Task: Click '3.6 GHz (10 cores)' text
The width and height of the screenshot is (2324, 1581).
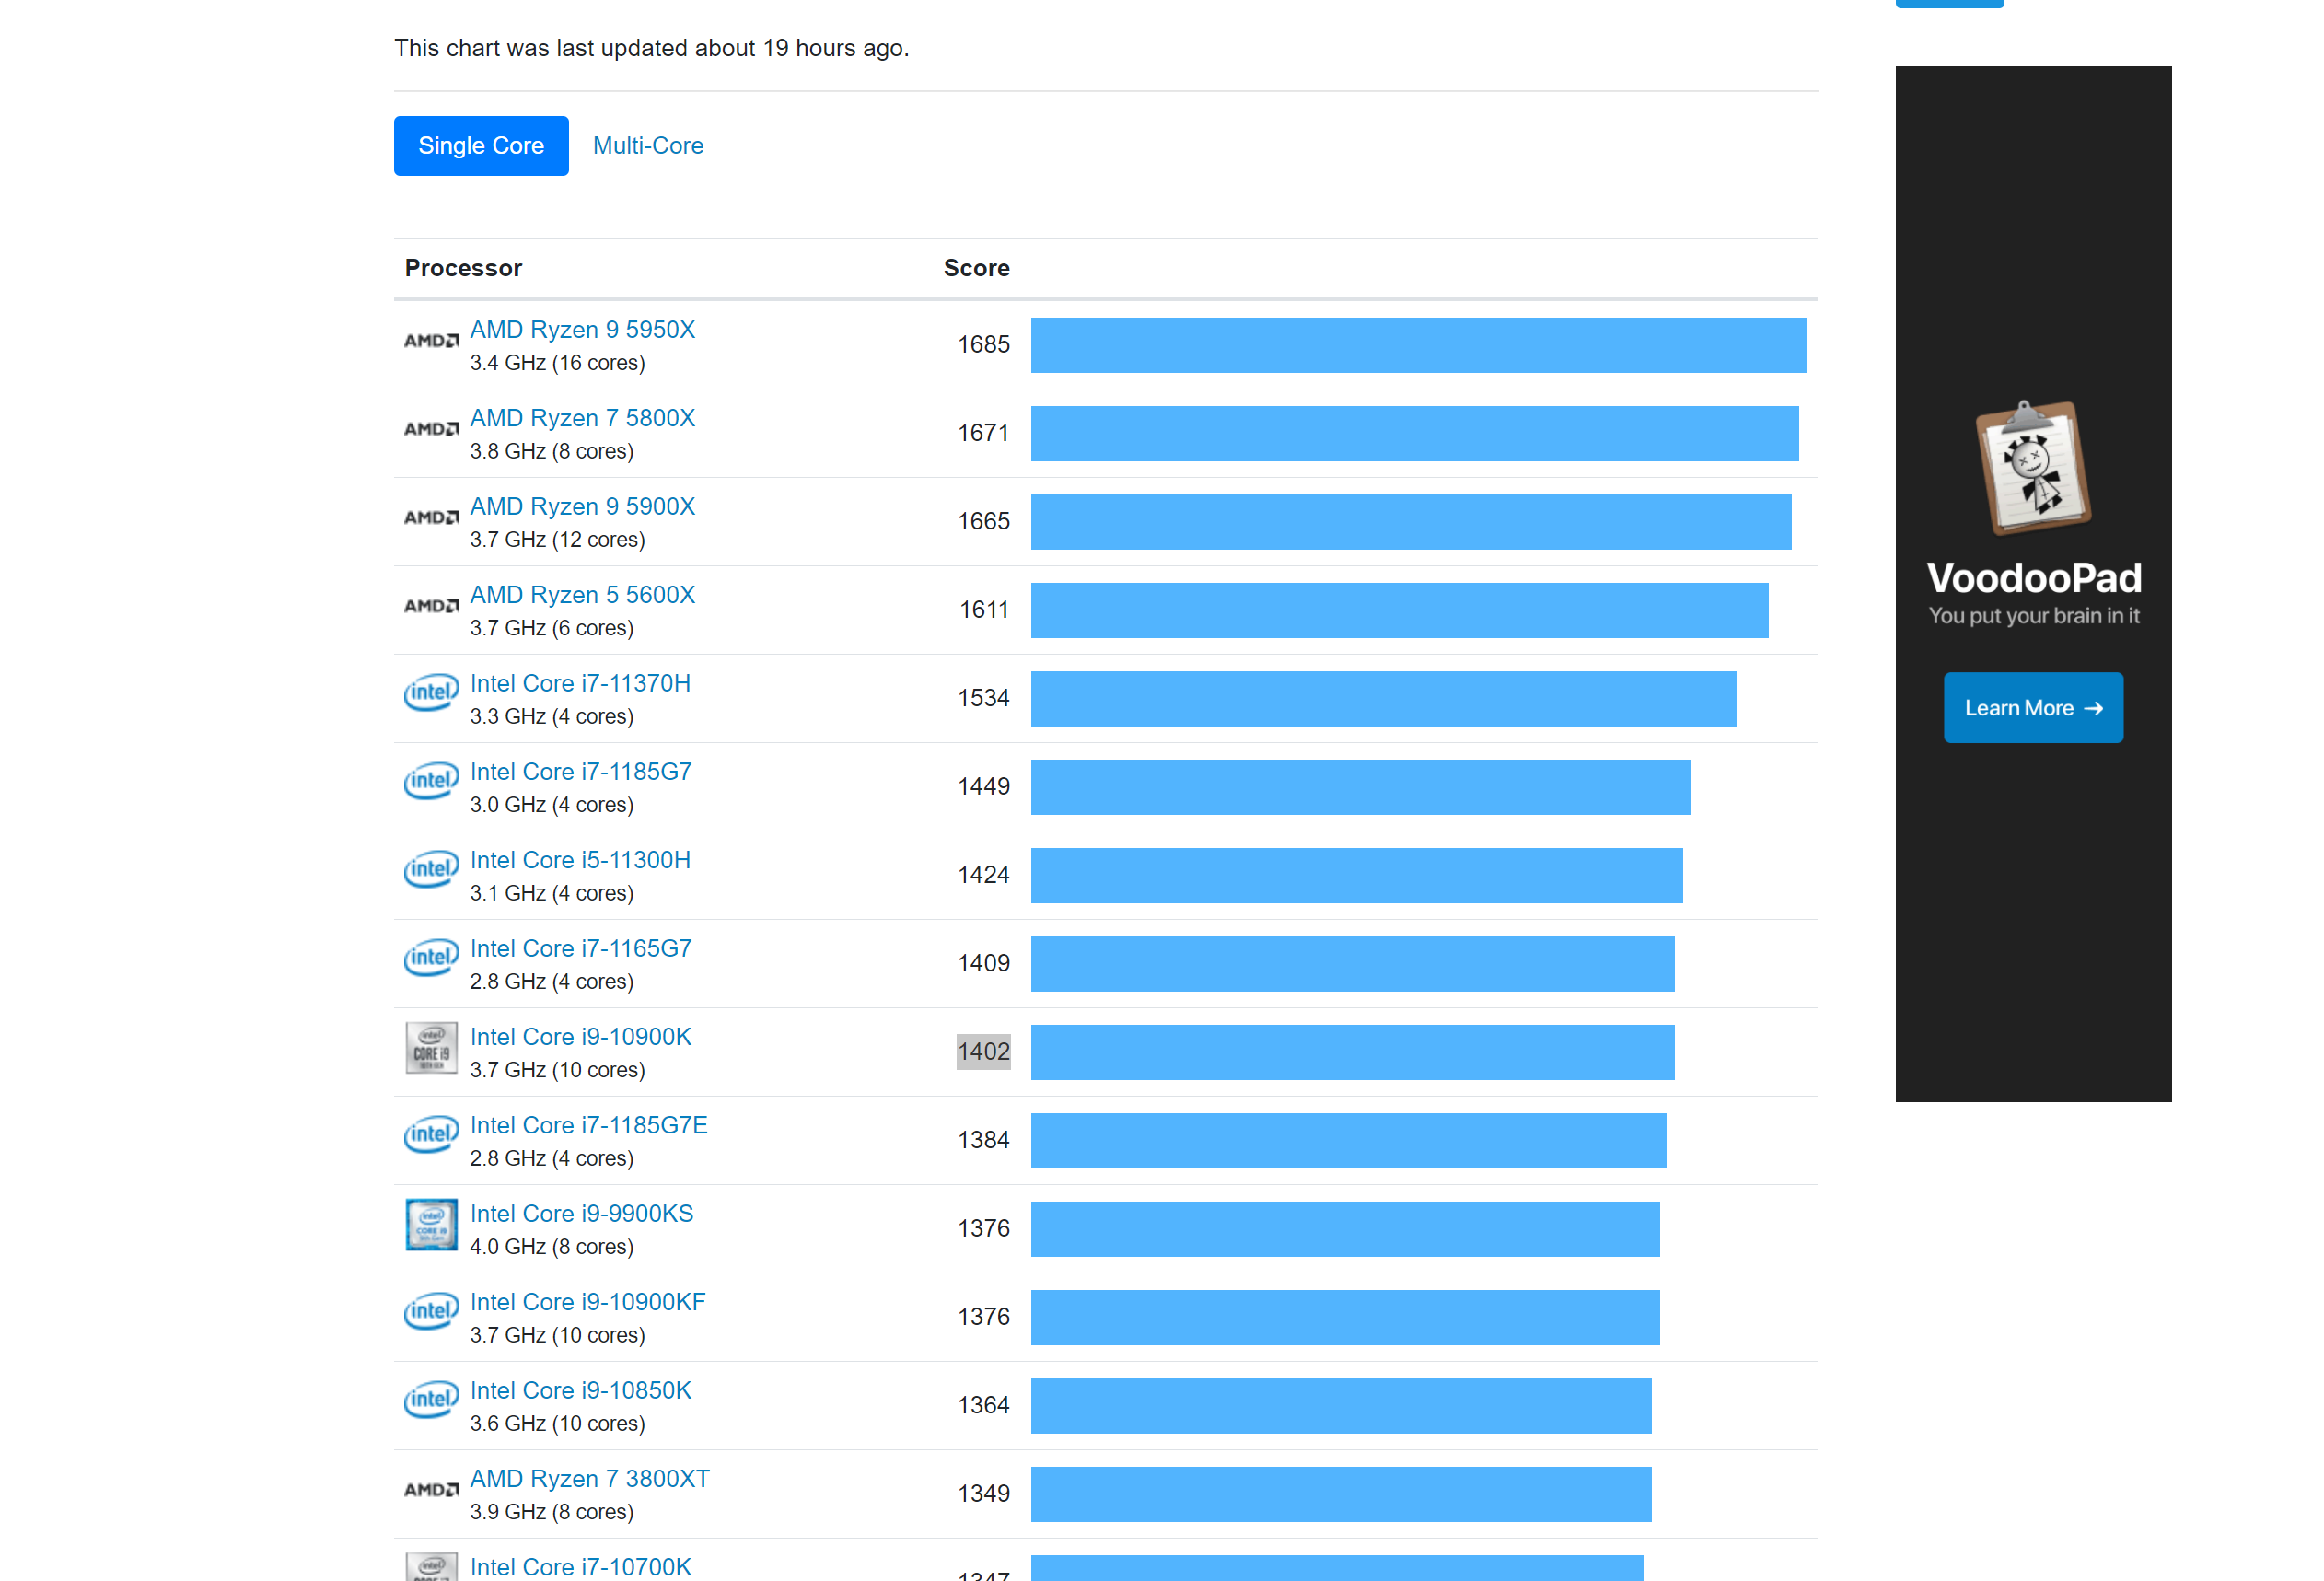Action: click(x=557, y=1424)
